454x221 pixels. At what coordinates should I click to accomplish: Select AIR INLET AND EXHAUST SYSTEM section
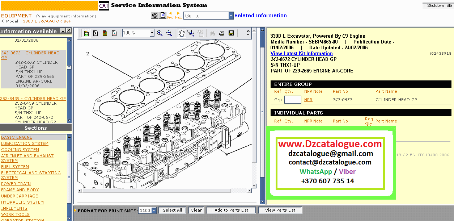(x=27, y=158)
